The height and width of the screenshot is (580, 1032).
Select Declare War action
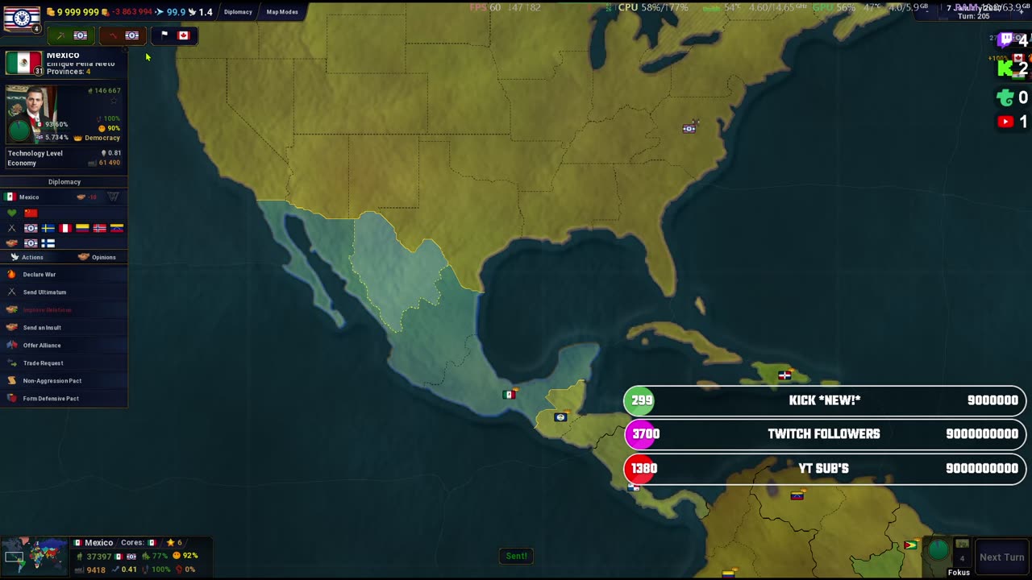tap(64, 275)
